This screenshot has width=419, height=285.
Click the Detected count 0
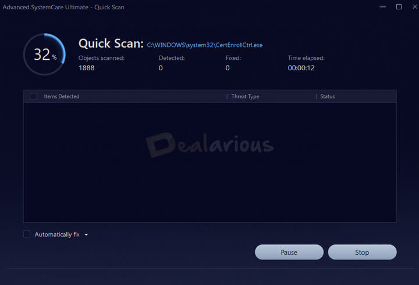pos(161,68)
